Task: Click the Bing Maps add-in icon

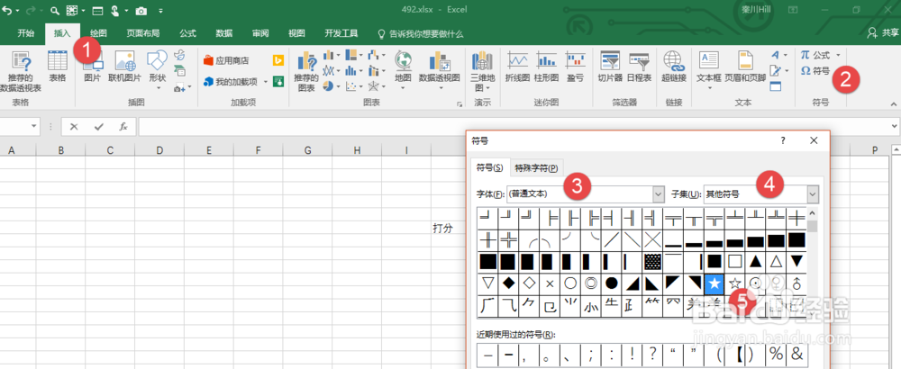Action: tap(278, 60)
